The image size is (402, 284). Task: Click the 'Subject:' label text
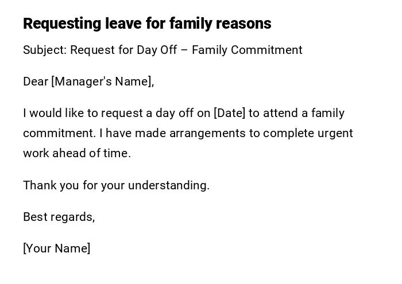click(x=45, y=50)
